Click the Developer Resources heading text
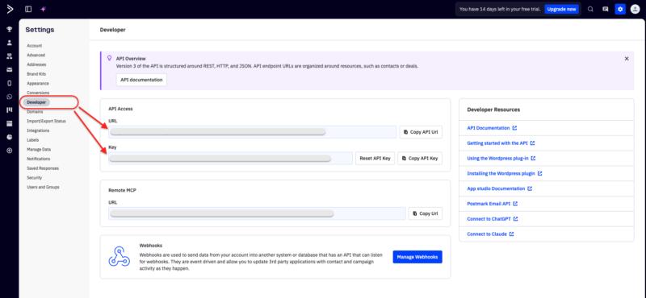 coord(493,110)
